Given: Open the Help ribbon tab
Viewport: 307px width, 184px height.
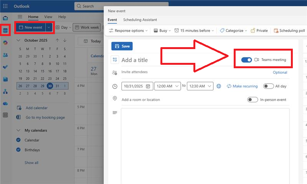Looking at the screenshot, I should (62, 17).
